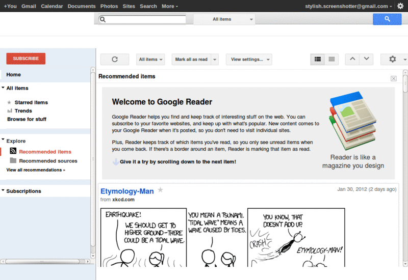This screenshot has height=280, width=408.
Task: Open the More menu in top bar
Action: 170,6
